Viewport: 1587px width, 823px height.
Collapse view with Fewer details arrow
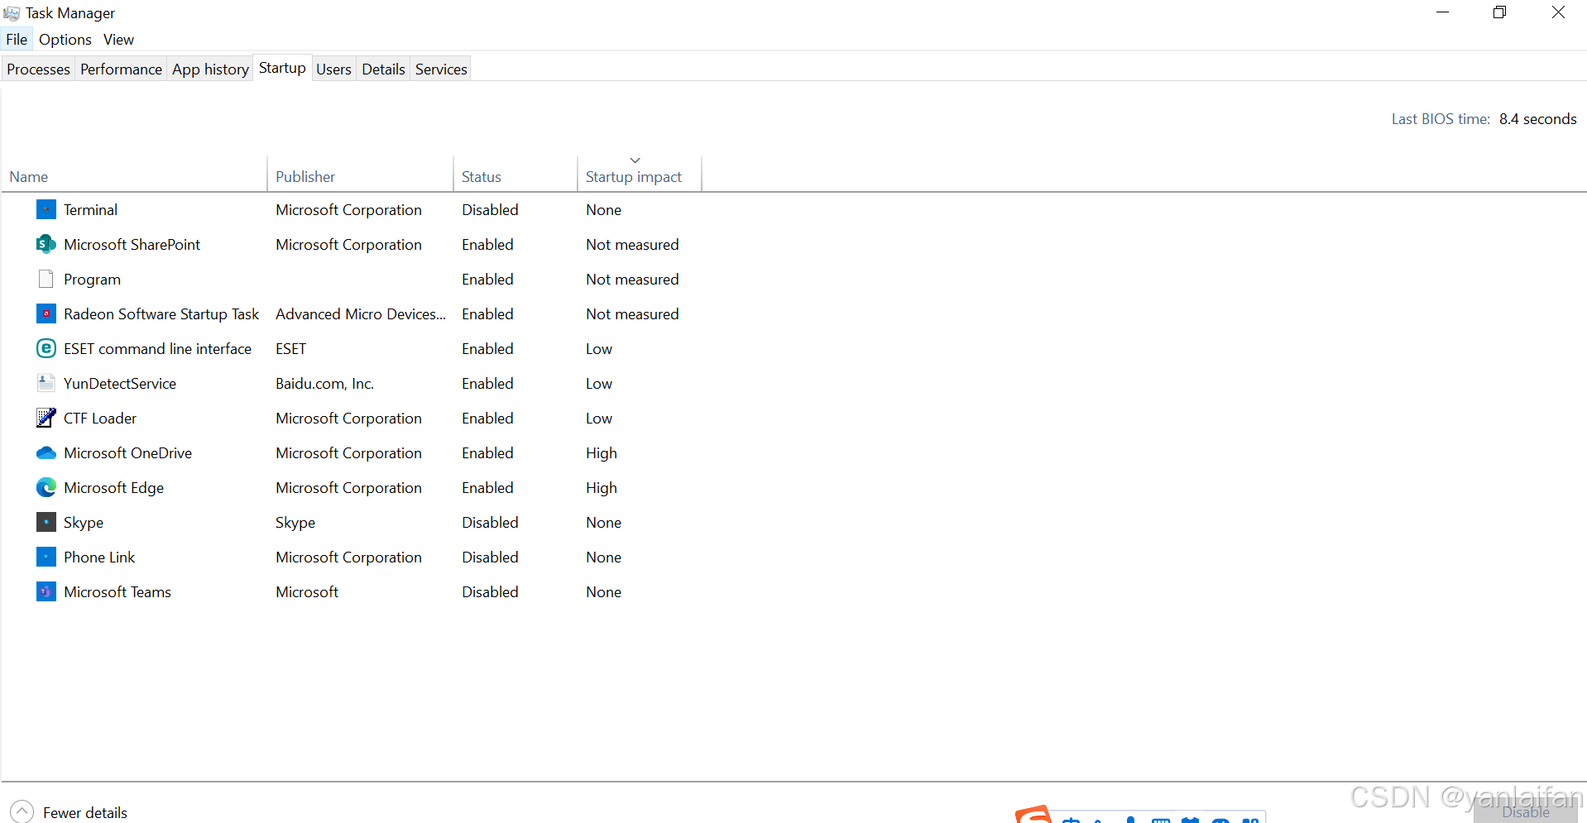point(22,812)
